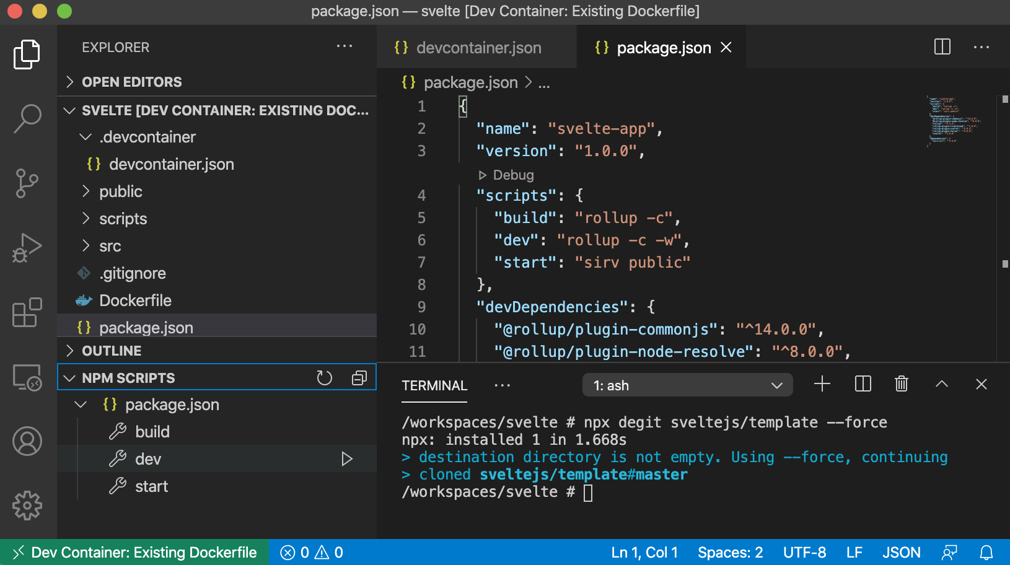The width and height of the screenshot is (1010, 565).
Task: Expand the scripts folder
Action: 217,219
